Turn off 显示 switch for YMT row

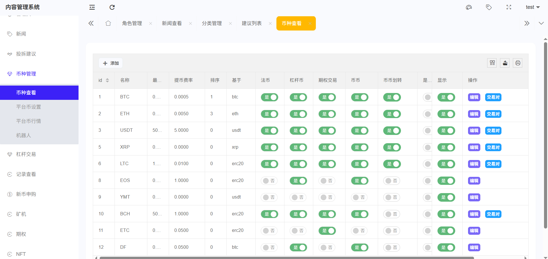pos(446,197)
